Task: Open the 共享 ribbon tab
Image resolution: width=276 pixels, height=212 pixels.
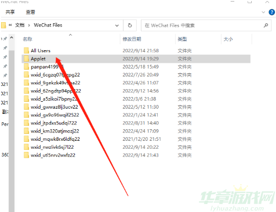Action: click(10, 12)
